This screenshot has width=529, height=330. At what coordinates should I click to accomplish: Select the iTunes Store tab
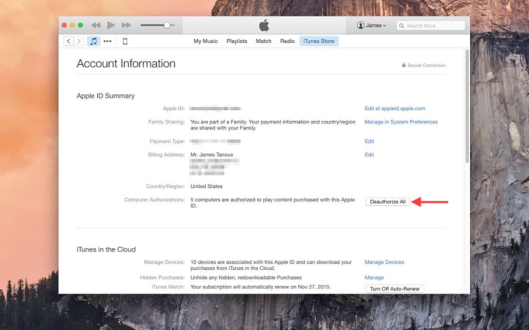tap(319, 41)
